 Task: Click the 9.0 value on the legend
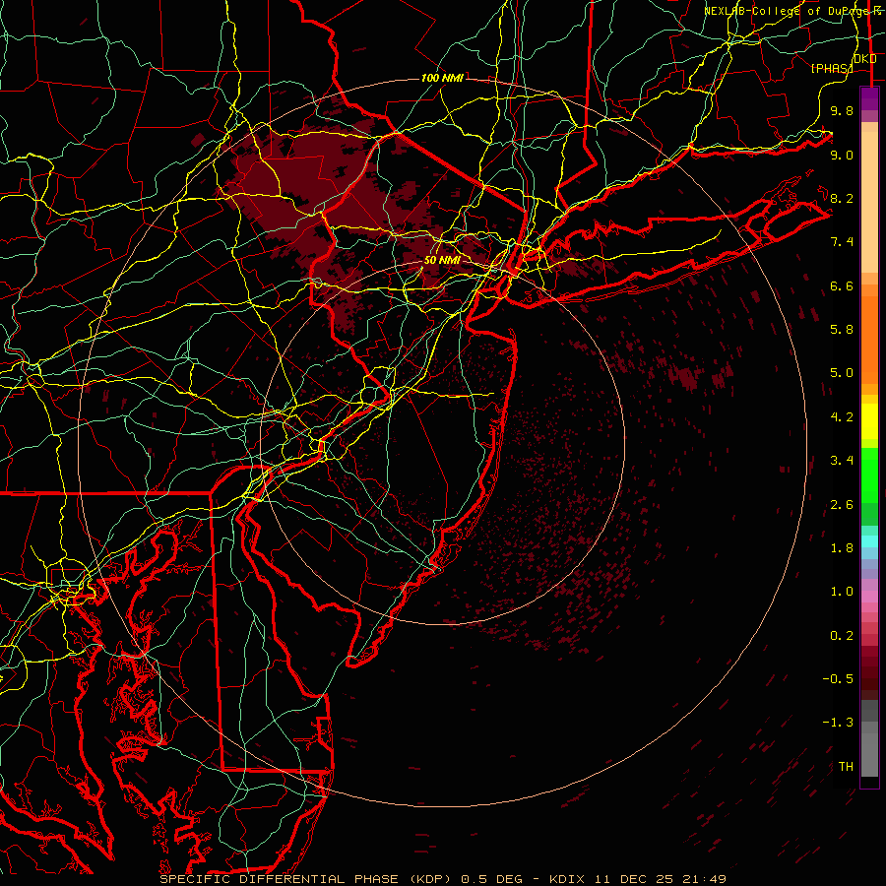(x=842, y=155)
